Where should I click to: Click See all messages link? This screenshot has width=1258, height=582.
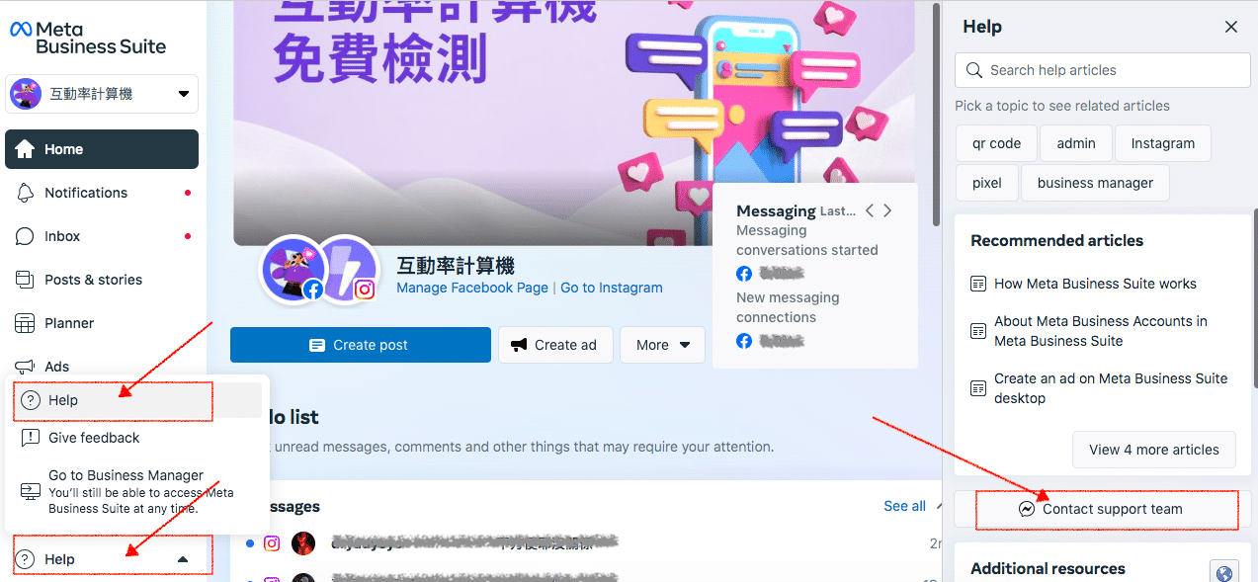coord(904,506)
